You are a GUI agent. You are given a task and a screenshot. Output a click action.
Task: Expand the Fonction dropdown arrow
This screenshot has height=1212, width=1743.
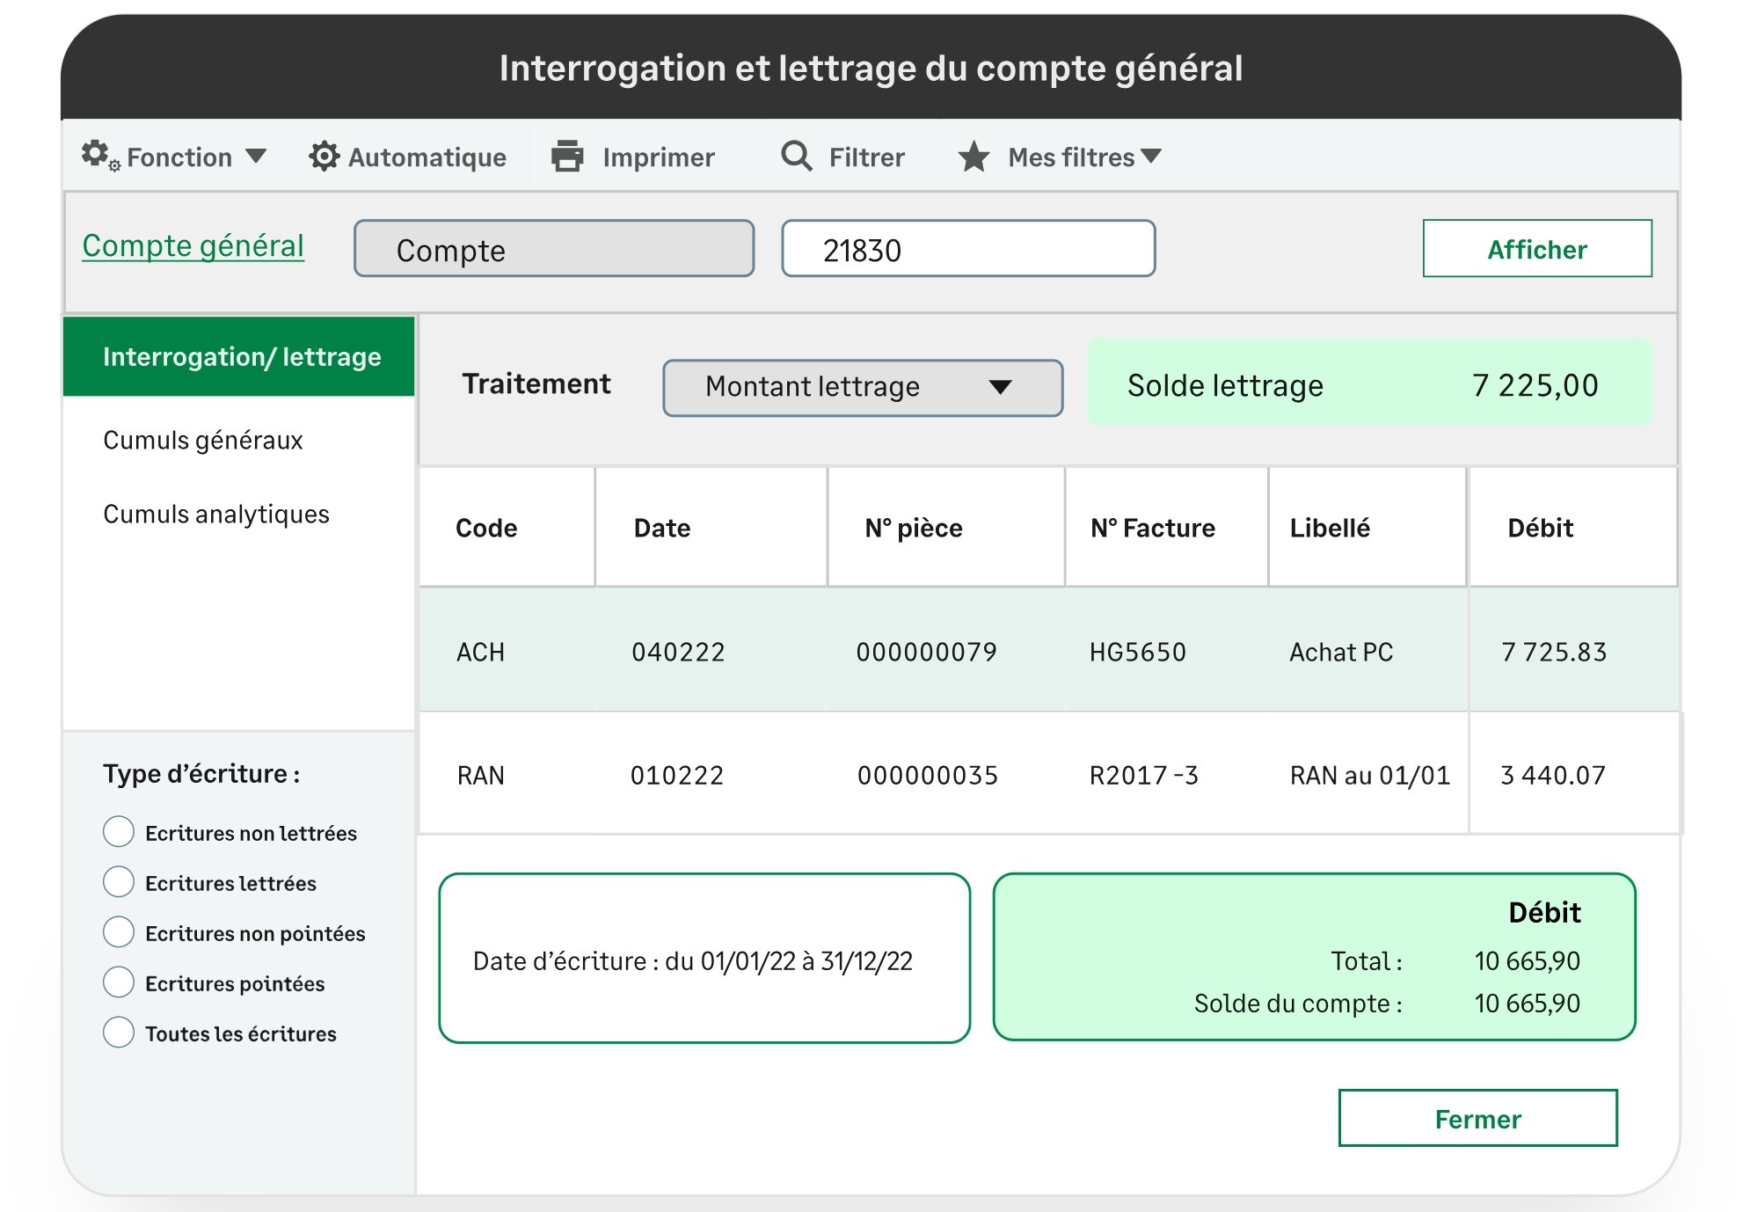tap(256, 157)
